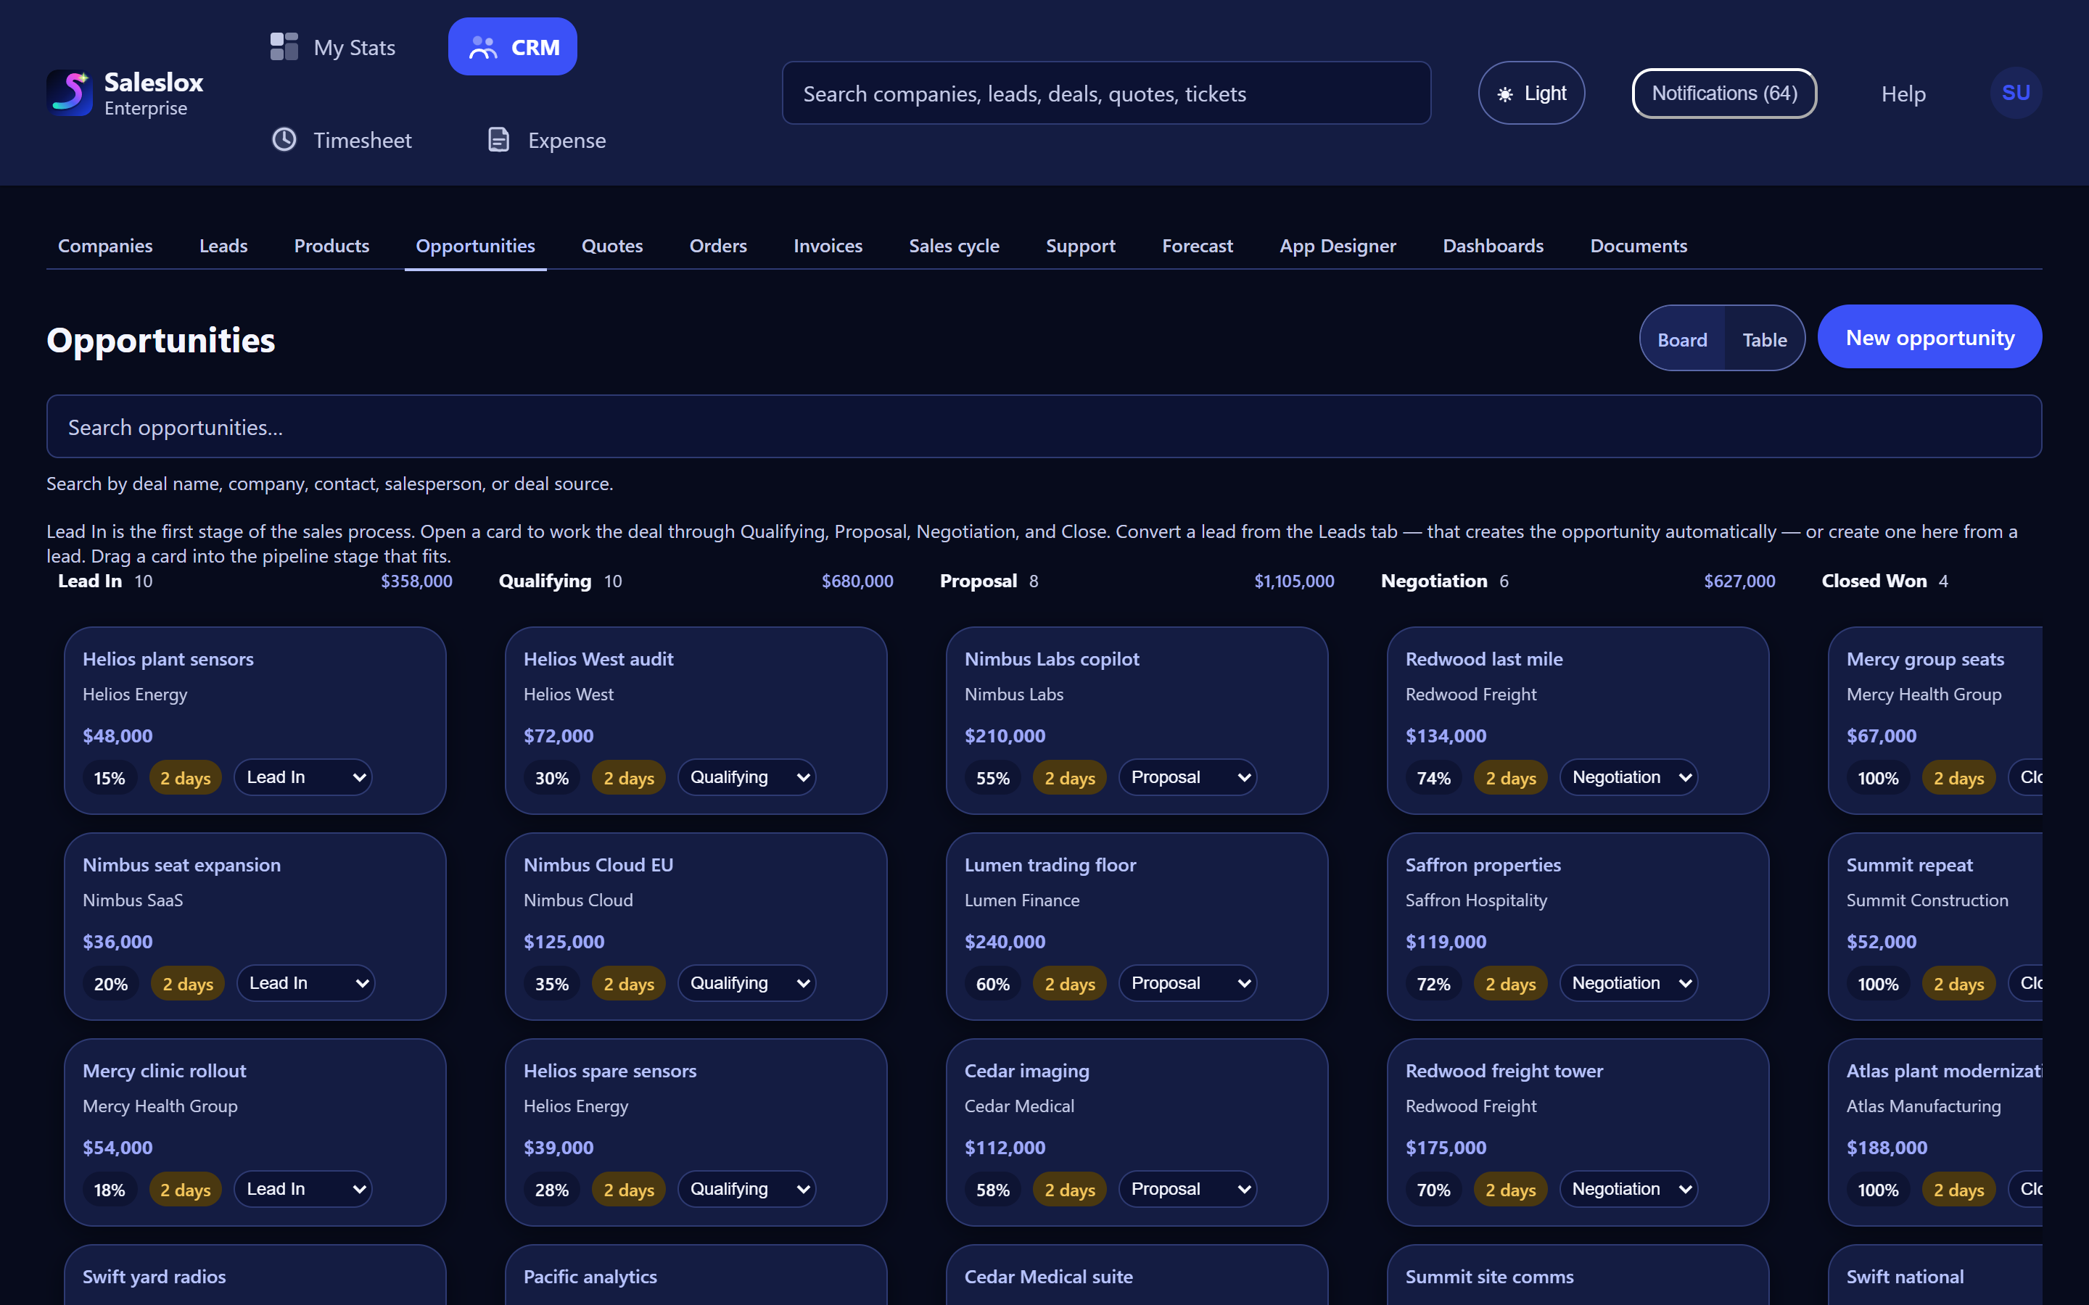
Task: Click the Qualifying column header
Action: 545,581
